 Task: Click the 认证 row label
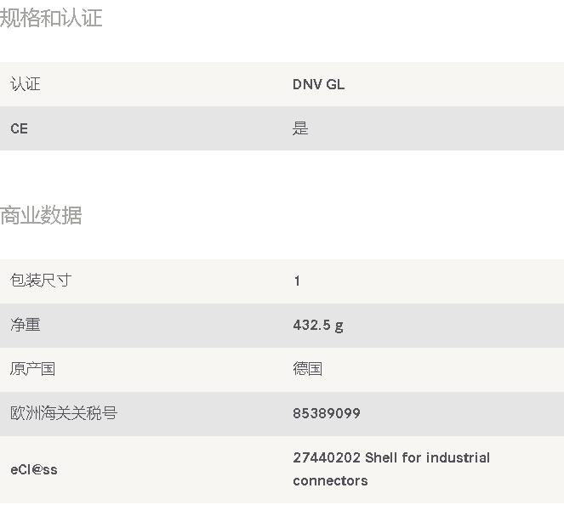pos(26,84)
